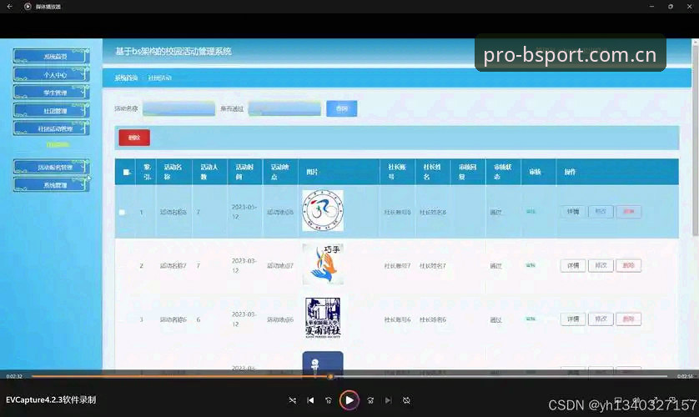
Task: Expand the 学生管理 sidebar menu
Action: point(51,93)
